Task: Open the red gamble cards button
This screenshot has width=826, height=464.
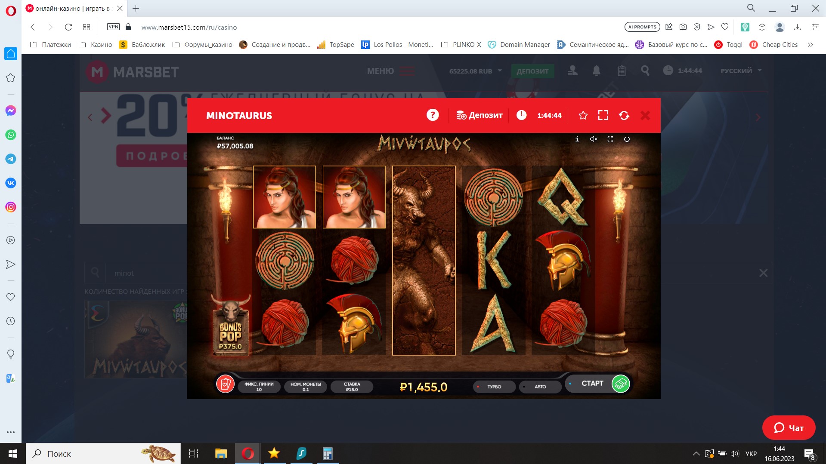Action: pos(225,384)
